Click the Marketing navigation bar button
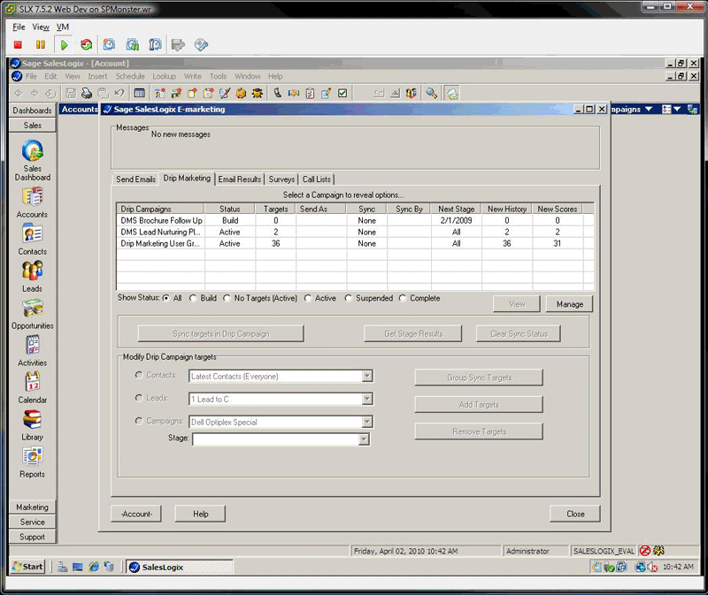 (x=33, y=507)
